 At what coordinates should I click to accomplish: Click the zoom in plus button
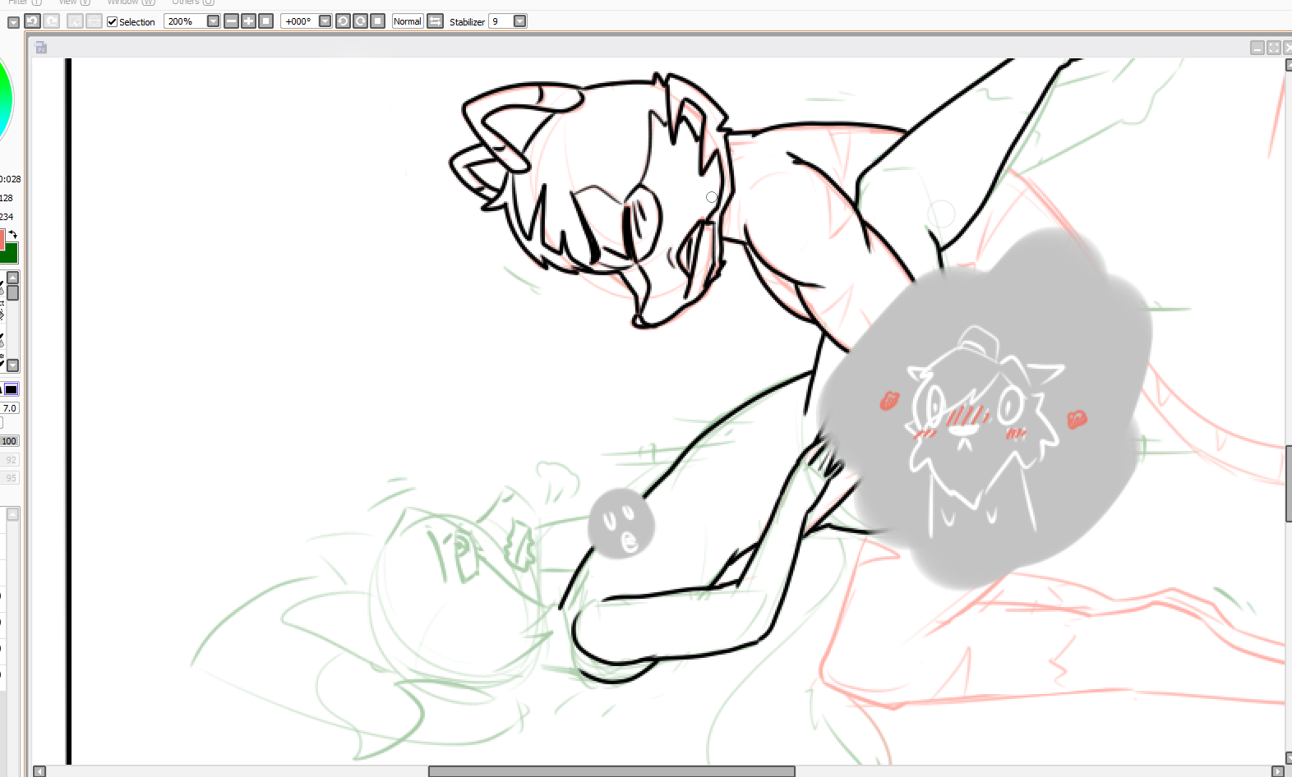pyautogui.click(x=248, y=21)
